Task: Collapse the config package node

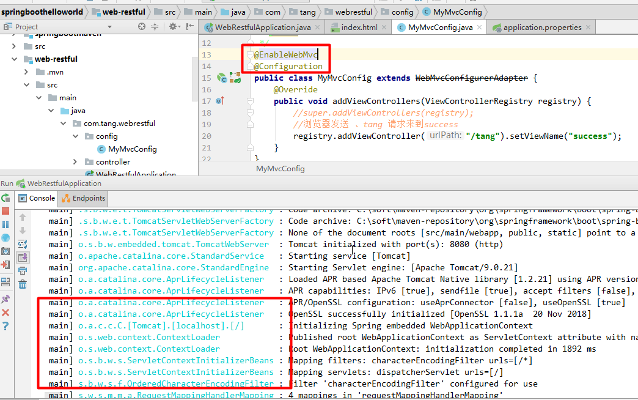Action: point(75,136)
